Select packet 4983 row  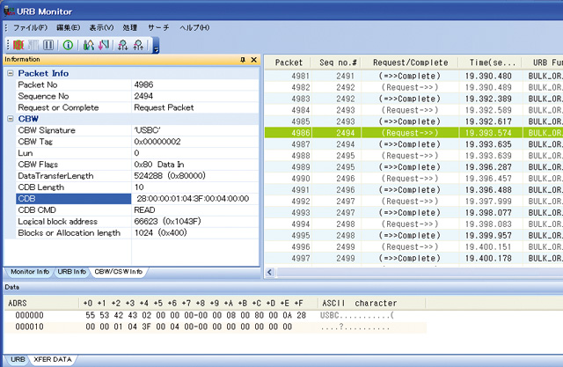point(413,99)
